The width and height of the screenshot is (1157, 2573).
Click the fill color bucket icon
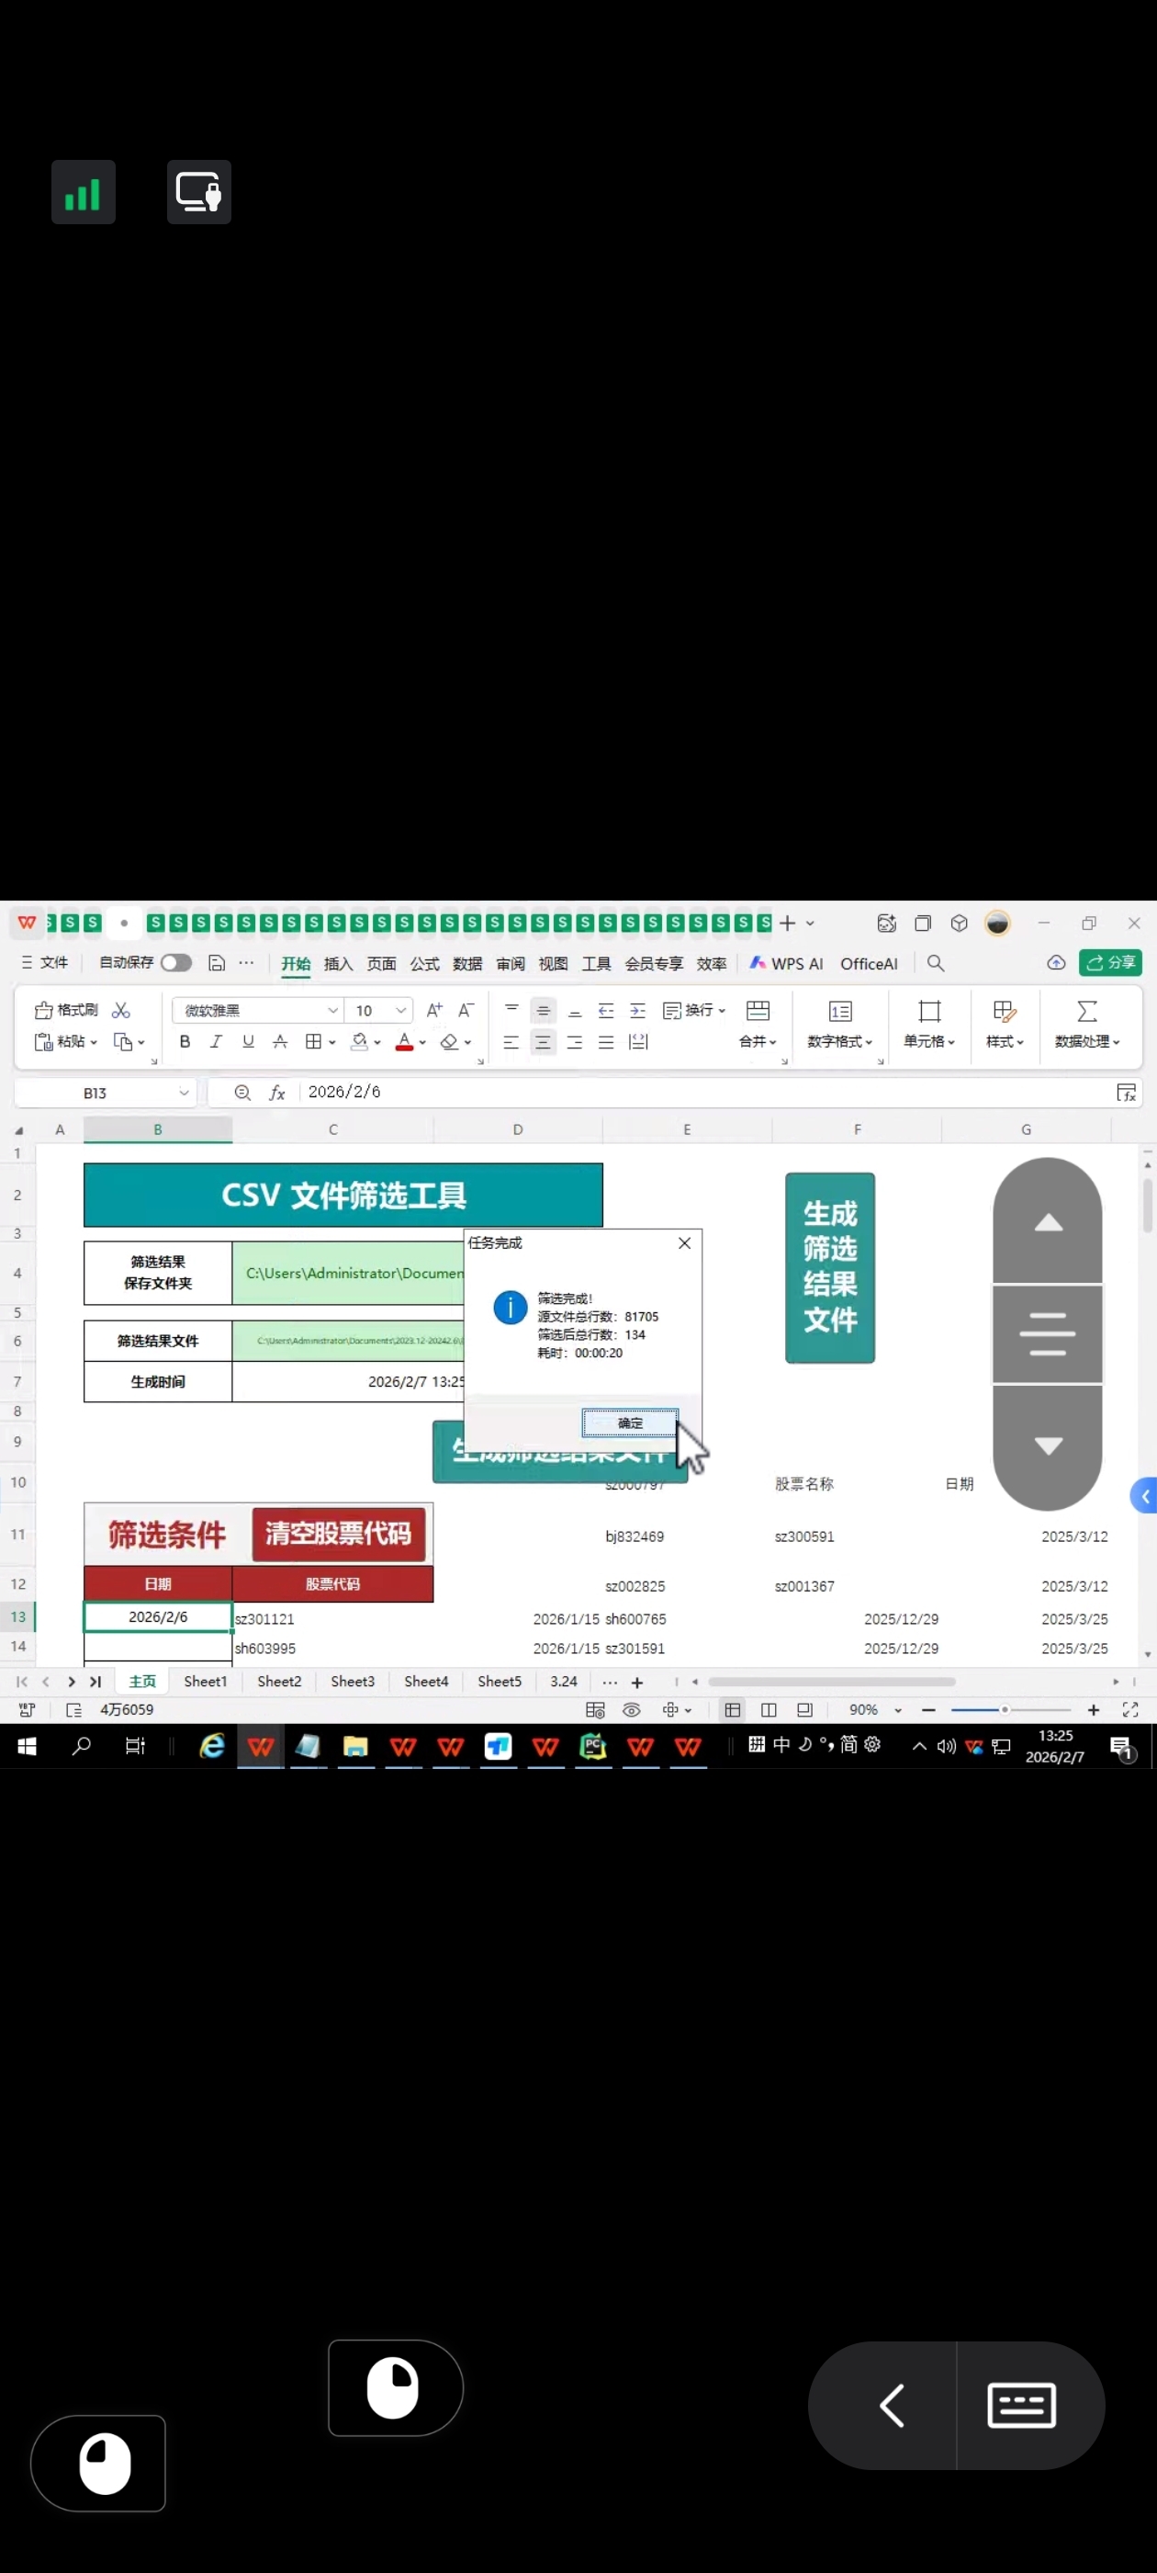tap(359, 1042)
